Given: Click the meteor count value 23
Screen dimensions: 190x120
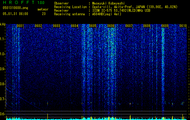Looking at the screenshot, I should 44,14.
